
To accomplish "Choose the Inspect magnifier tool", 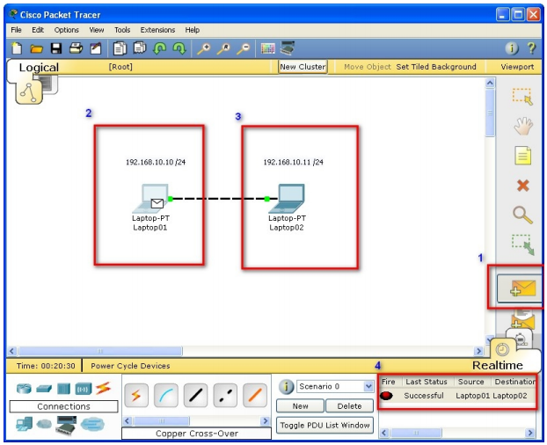I will click(x=522, y=215).
